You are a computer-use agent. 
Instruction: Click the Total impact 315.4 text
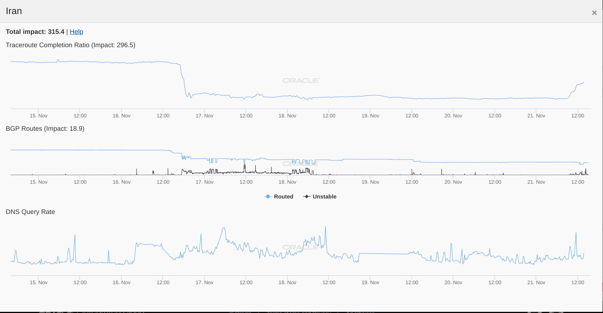coord(35,32)
